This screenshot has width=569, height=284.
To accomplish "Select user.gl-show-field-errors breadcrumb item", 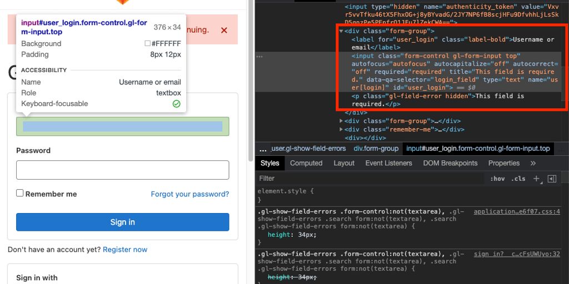I will pyautogui.click(x=308, y=149).
